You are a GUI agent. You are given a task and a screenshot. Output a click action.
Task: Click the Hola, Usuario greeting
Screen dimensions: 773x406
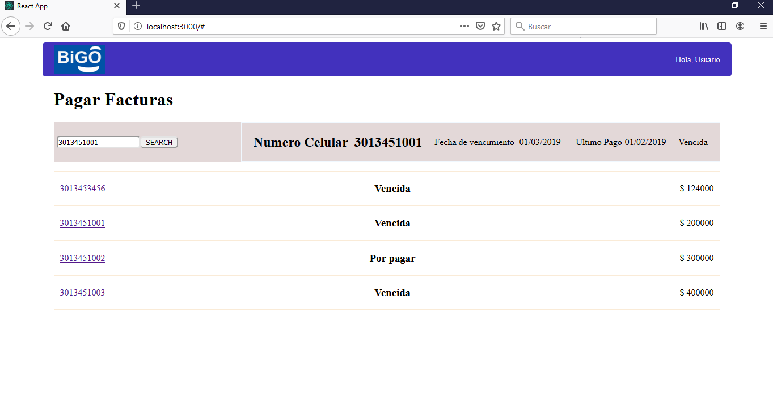tap(698, 59)
